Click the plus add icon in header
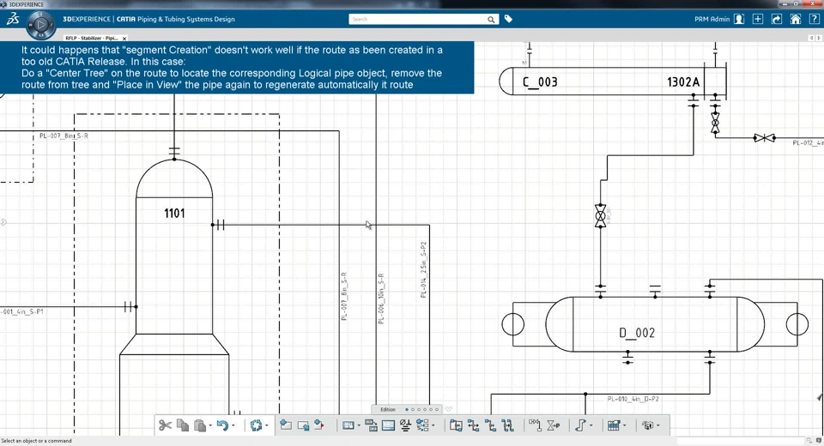Viewport: 824px width, 446px height. [758, 19]
